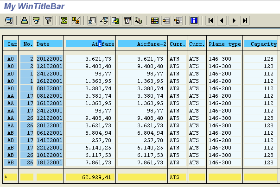Launch the ABC analysis tool
This screenshot has width=280, height=187.
pos(139,20)
